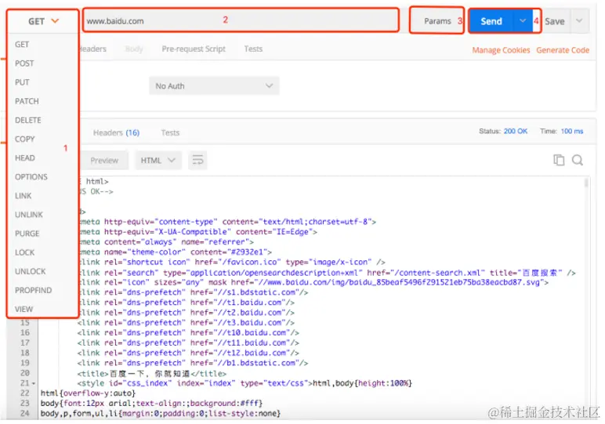Expand the Send button dropdown arrow
The image size is (605, 424).
pos(523,21)
